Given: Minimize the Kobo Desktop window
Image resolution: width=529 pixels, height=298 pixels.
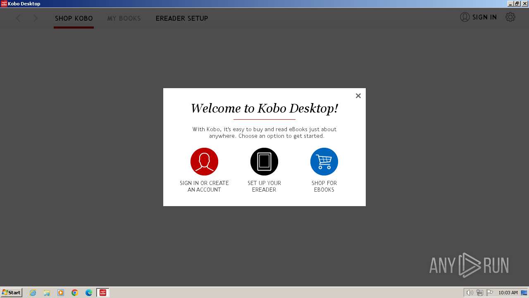Looking at the screenshot, I should [510, 4].
